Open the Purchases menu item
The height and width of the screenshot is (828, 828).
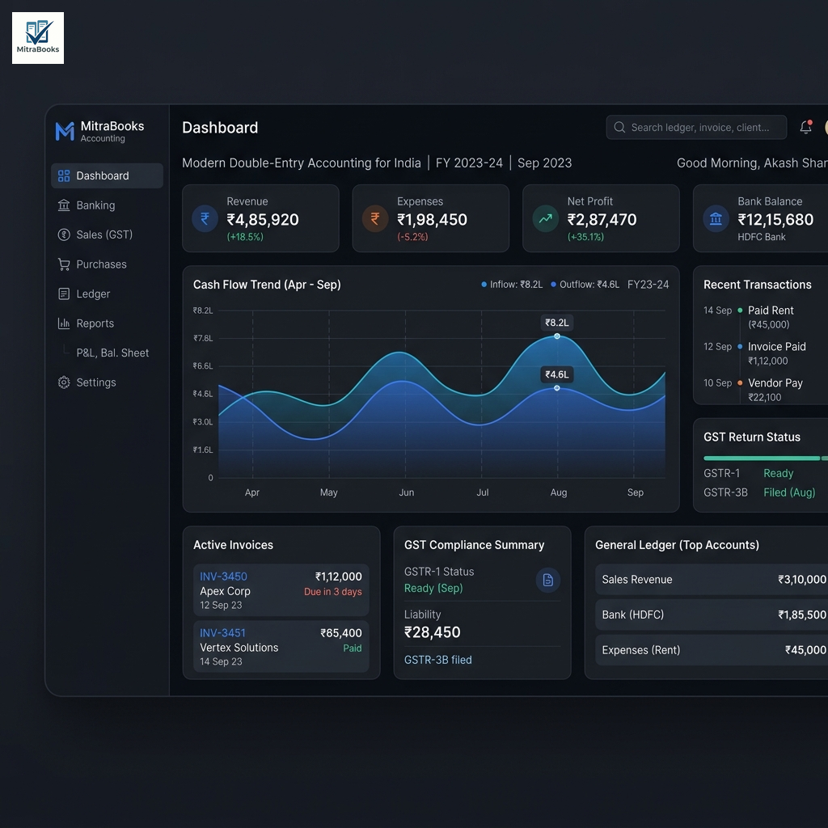(x=107, y=264)
